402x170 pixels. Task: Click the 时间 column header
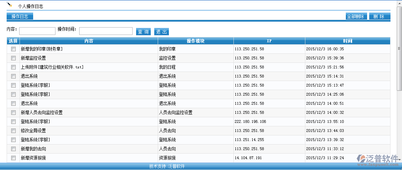click(x=347, y=41)
